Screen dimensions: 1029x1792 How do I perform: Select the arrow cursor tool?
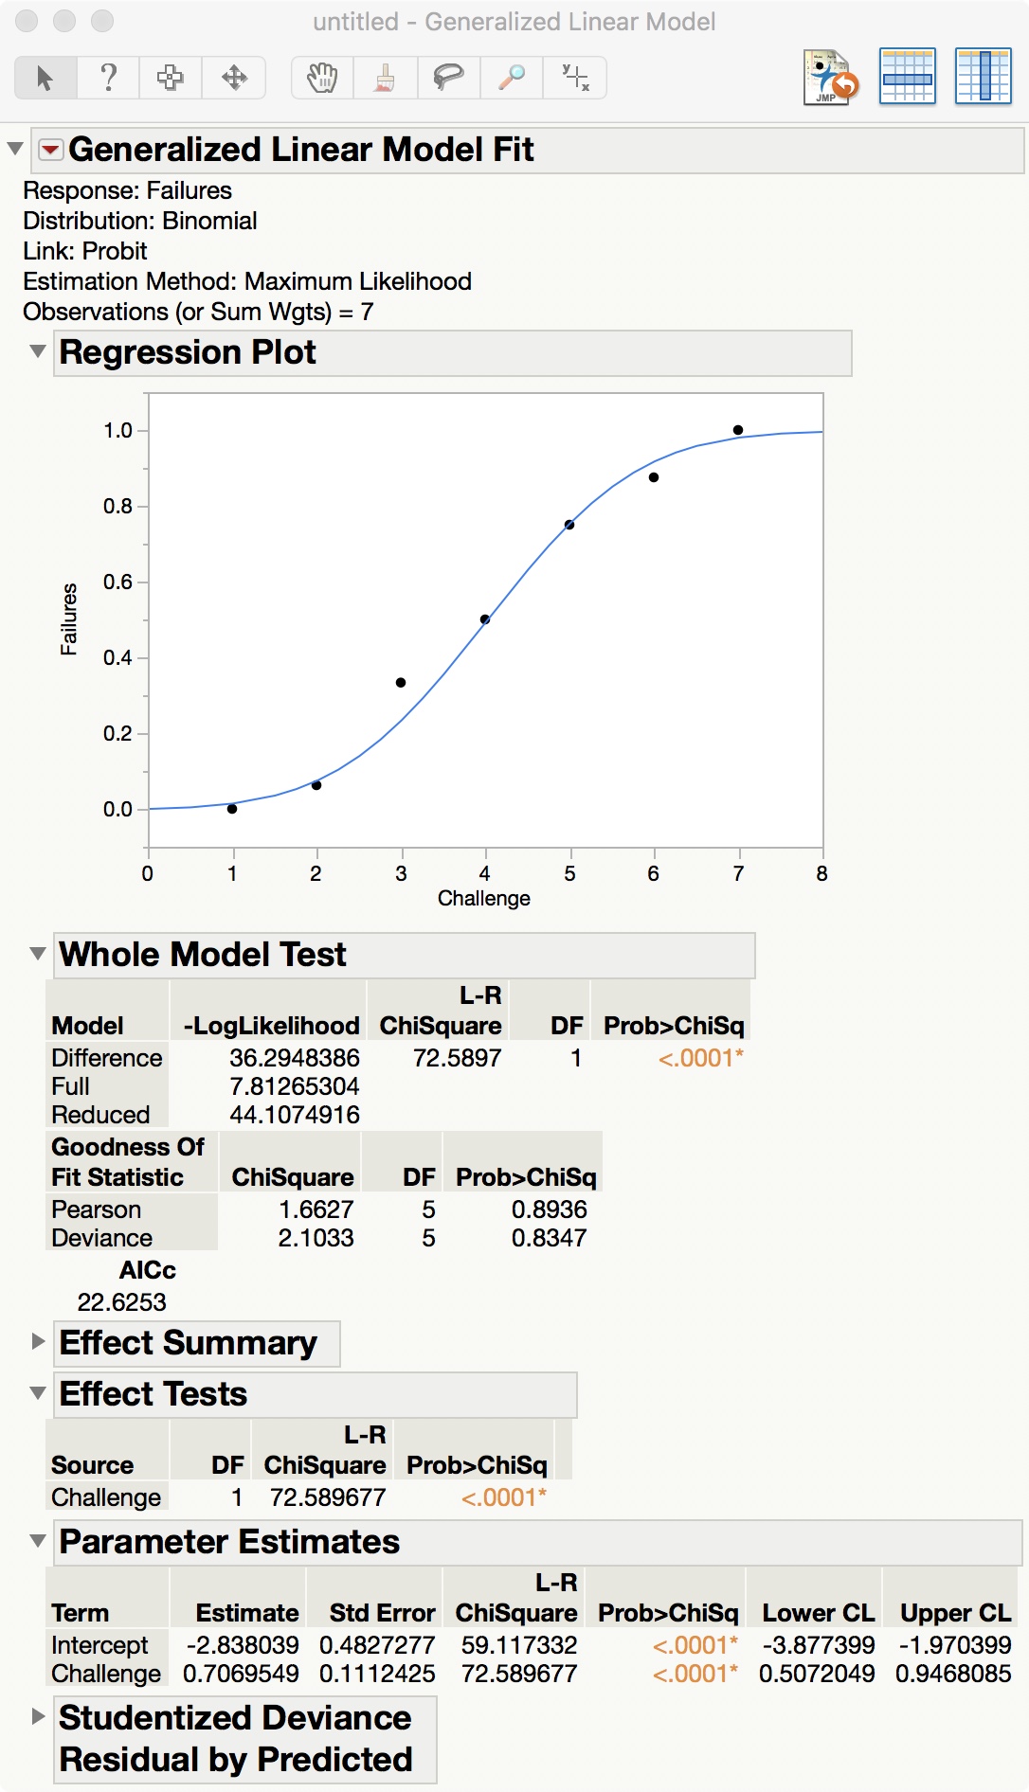click(45, 78)
